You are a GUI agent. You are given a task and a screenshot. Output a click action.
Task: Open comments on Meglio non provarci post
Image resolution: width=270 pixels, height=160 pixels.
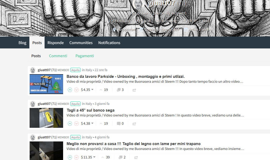tap(122, 157)
